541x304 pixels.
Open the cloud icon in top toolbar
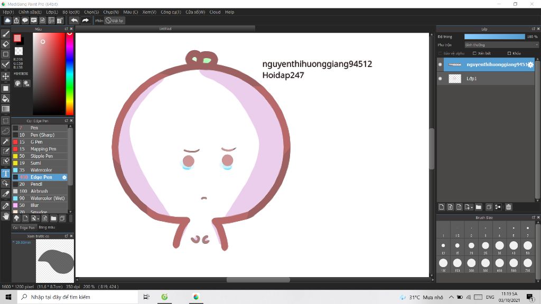pyautogui.click(x=7, y=21)
